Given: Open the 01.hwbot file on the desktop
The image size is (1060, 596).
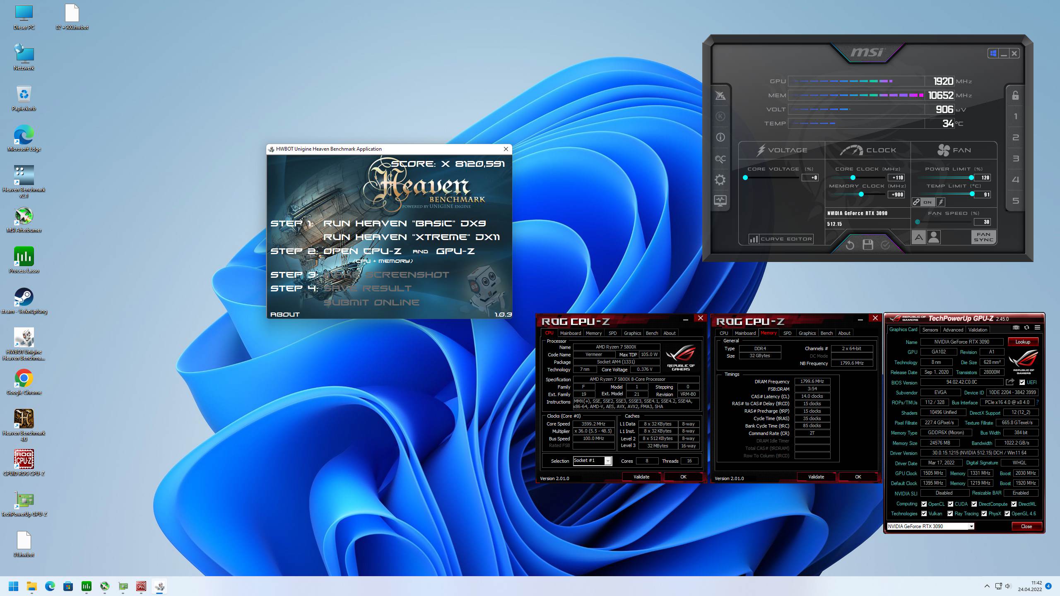Looking at the screenshot, I should [24, 544].
